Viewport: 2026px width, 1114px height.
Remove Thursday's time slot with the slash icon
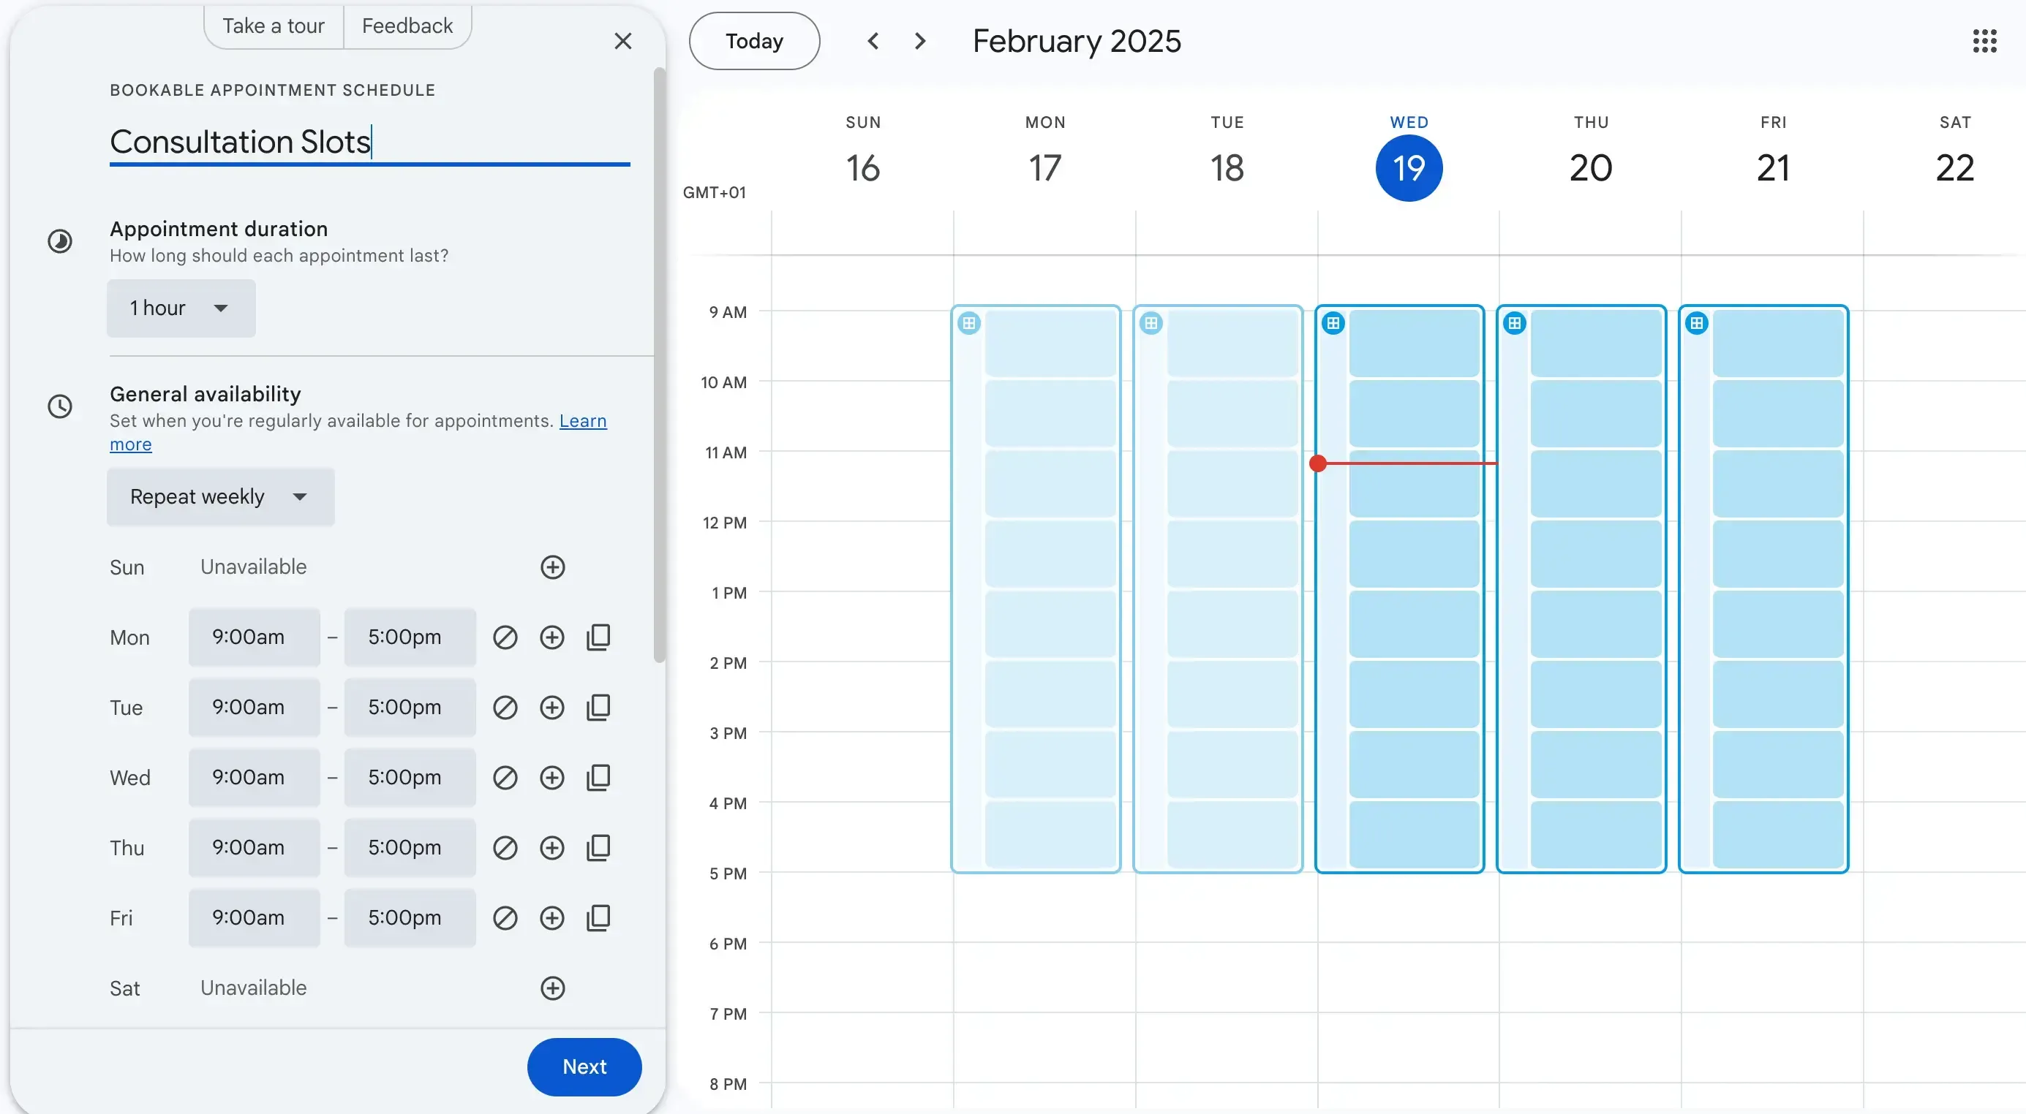click(505, 847)
